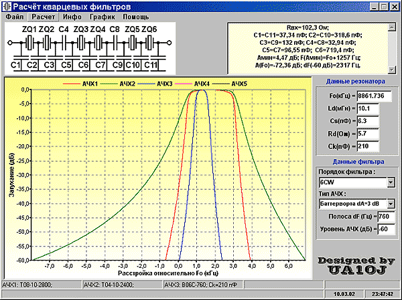The height and width of the screenshot is (300, 402).
Task: Click the Полоса dF (Гц) bandwidth field
Action: tap(386, 216)
